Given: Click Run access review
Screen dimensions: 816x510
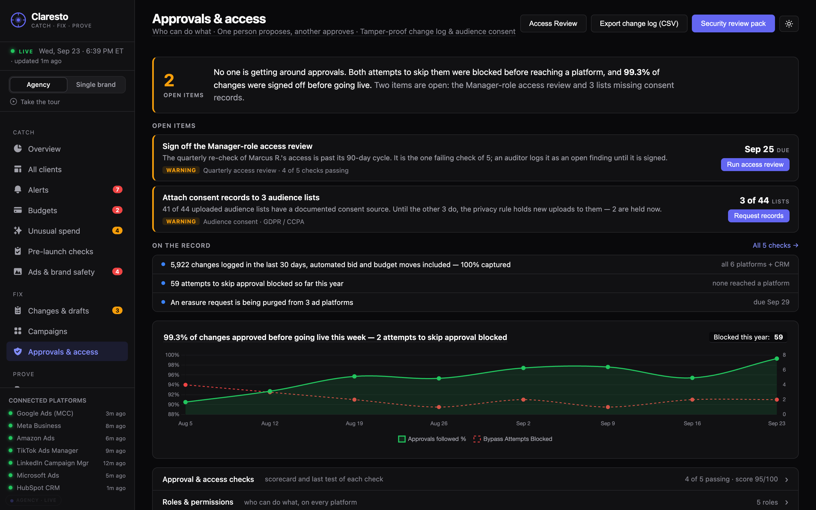Looking at the screenshot, I should coord(755,165).
